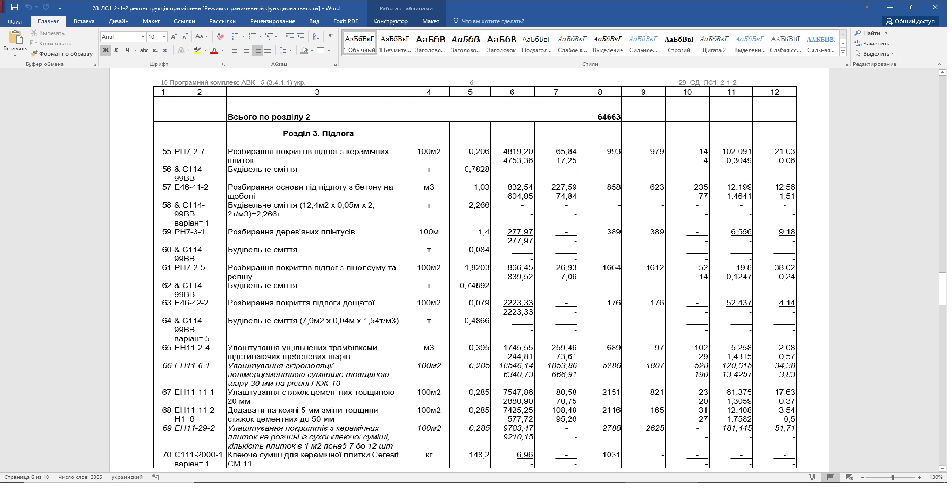Click the Clear formatting eraser icon

(221, 36)
